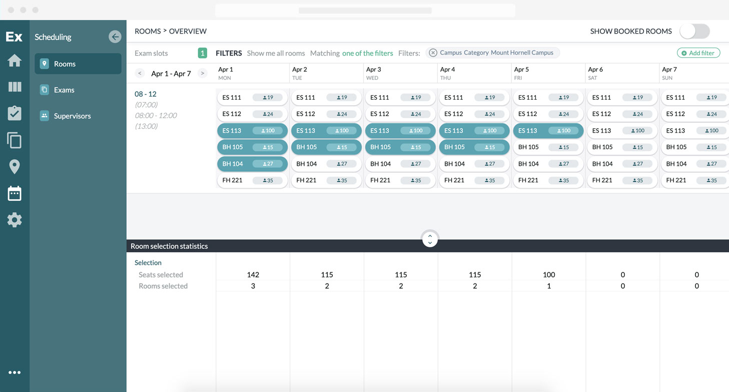Click the Ex logo in the sidebar
Viewport: 729px width, 392px height.
[x=14, y=37]
